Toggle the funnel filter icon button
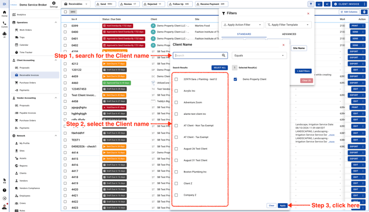 (311, 4)
